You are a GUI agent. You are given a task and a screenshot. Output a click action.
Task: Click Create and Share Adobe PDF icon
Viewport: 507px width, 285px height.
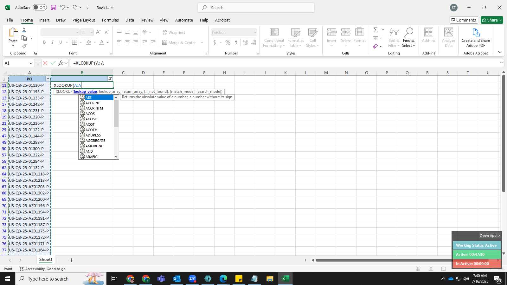[476, 32]
